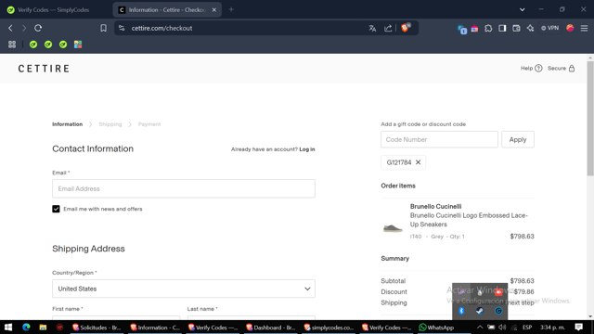The image size is (594, 334).
Task: Open the volume speaker icon in the tray
Action: coord(502,328)
